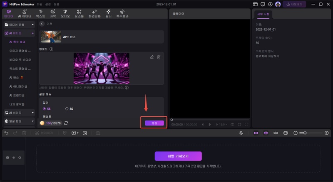
Task: Open the download center icon in title bar
Action: [x=270, y=4]
